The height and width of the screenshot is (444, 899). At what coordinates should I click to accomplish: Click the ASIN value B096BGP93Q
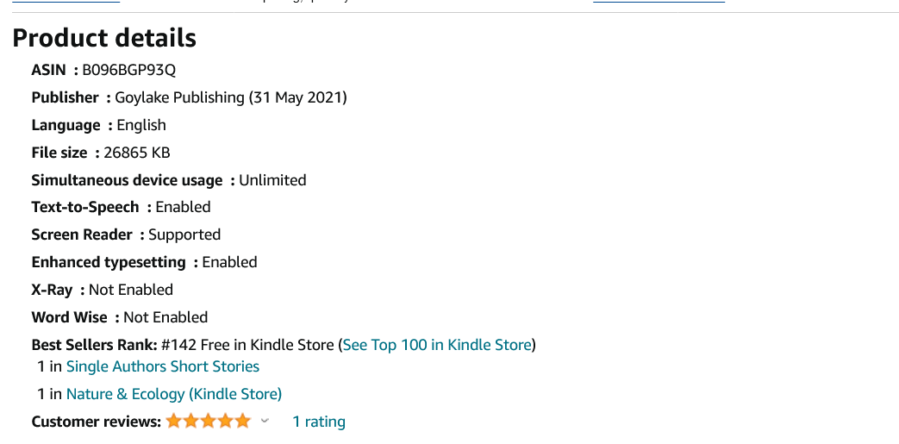[129, 70]
